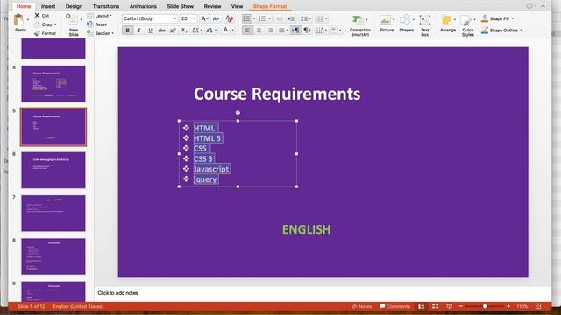Viewport: 561px width, 315px height.
Task: Open the text direction menu
Action: (x=321, y=31)
